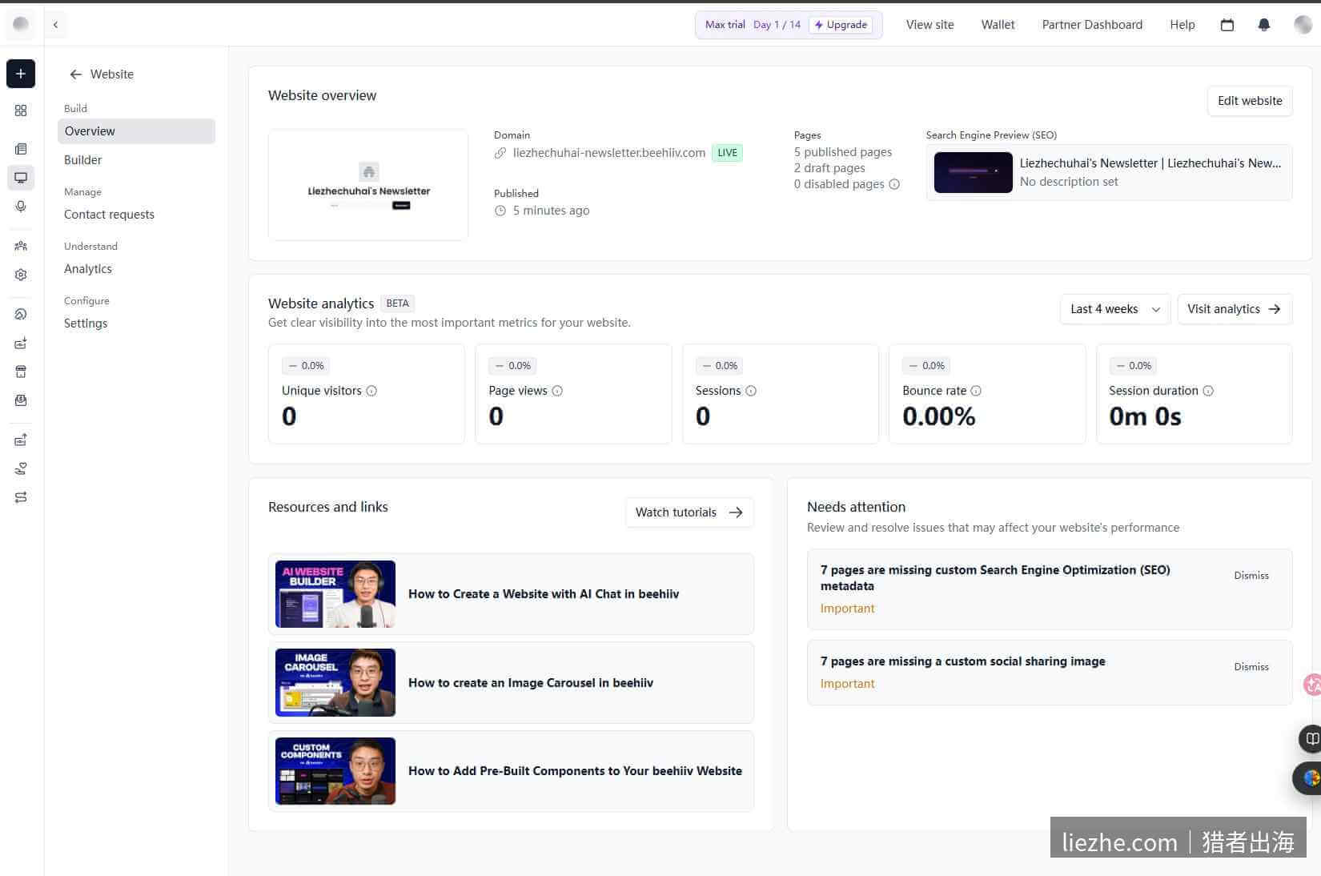Open the podcast microphone icon
Image resolution: width=1321 pixels, height=876 pixels.
[x=21, y=207]
